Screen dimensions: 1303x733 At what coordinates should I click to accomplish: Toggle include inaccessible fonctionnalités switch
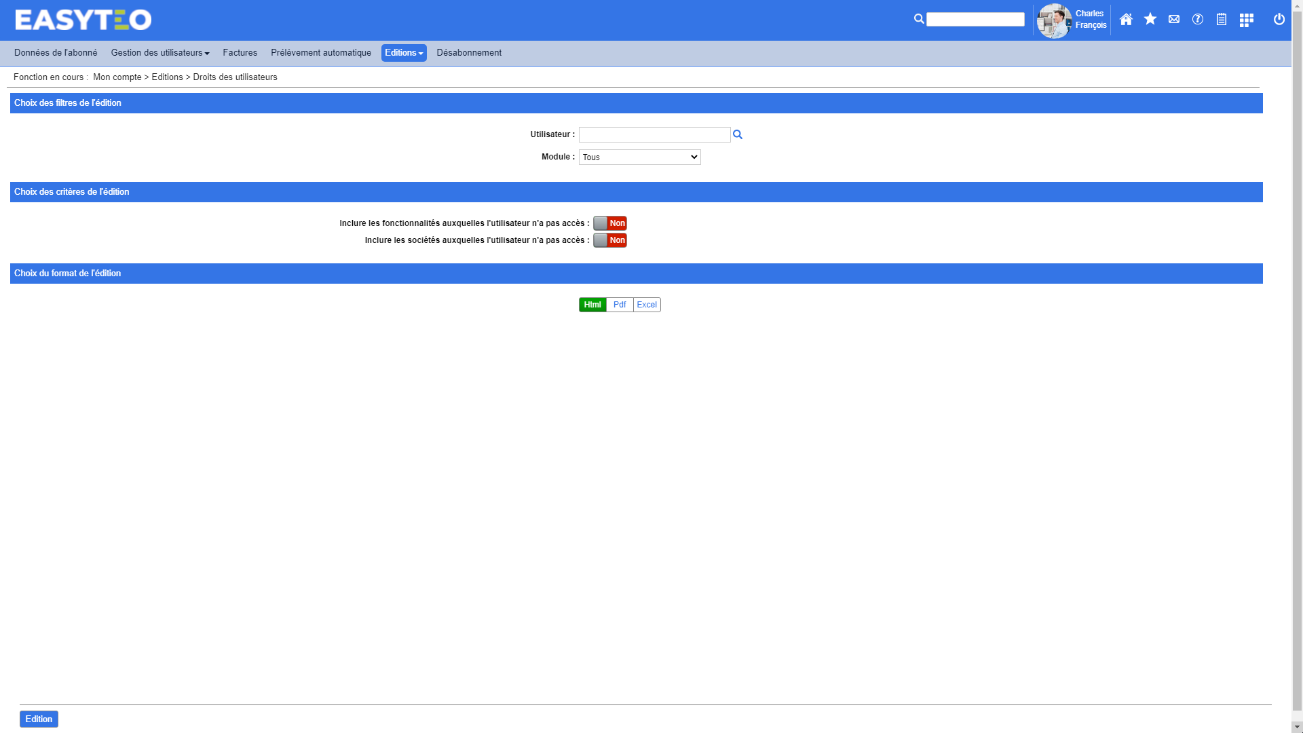609,223
